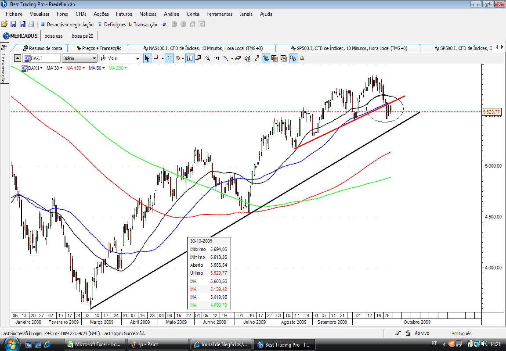The width and height of the screenshot is (506, 351).
Task: Open the Forex menu
Action: click(x=62, y=14)
